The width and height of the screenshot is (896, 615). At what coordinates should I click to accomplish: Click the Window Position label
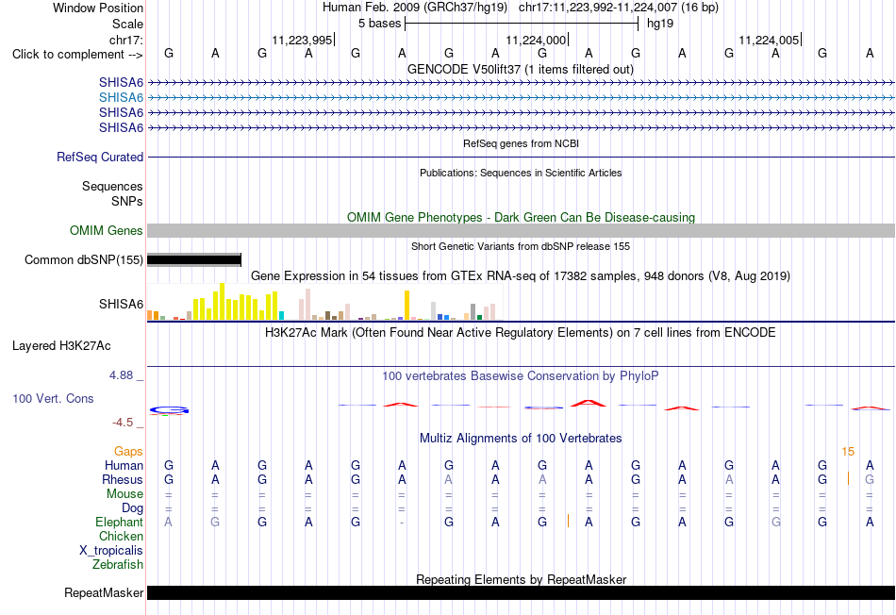(98, 8)
